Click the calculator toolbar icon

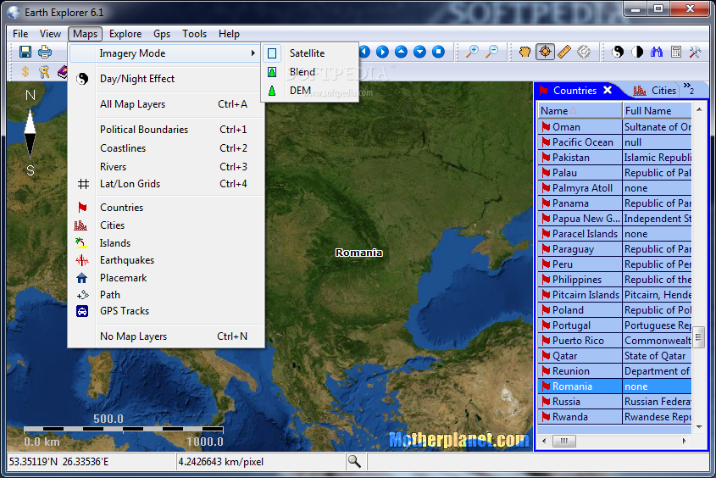click(x=676, y=52)
